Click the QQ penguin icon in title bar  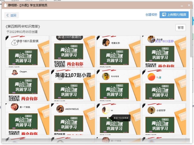[5, 5]
